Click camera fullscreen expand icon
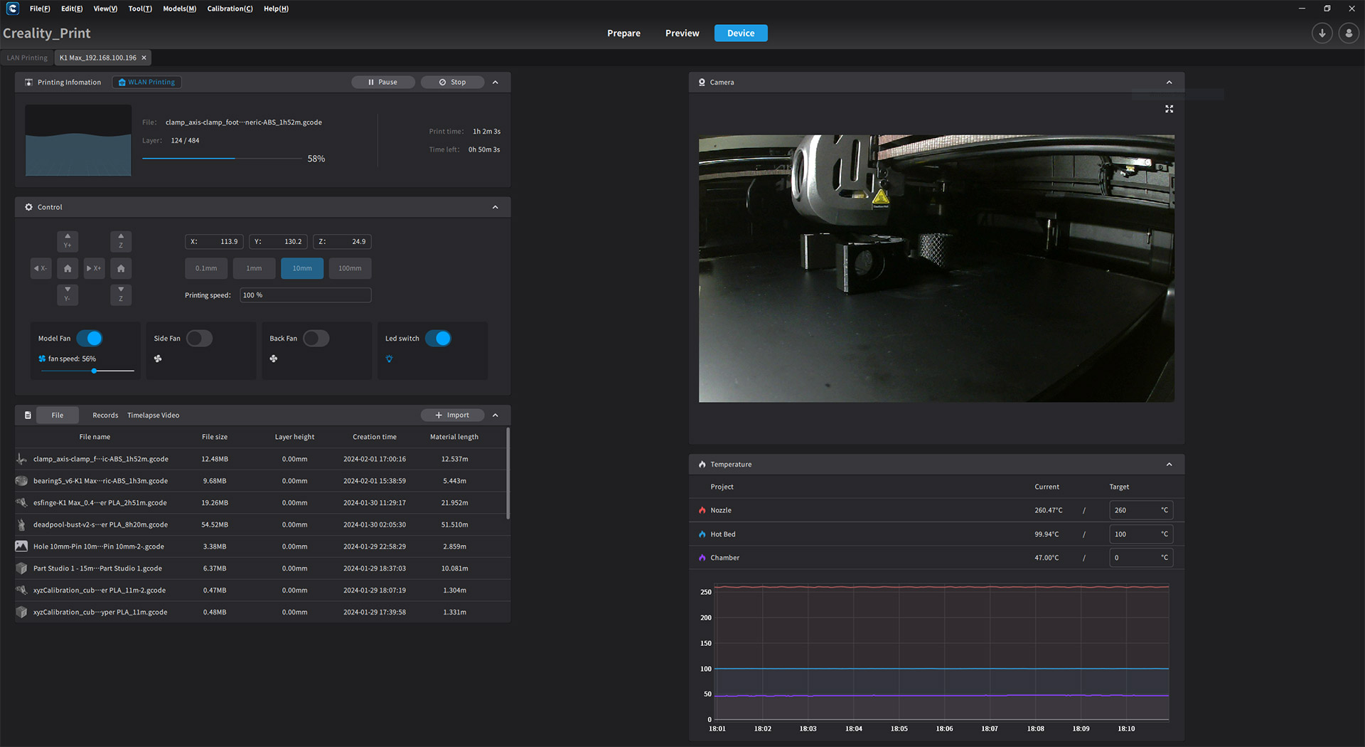The image size is (1365, 747). 1169,109
